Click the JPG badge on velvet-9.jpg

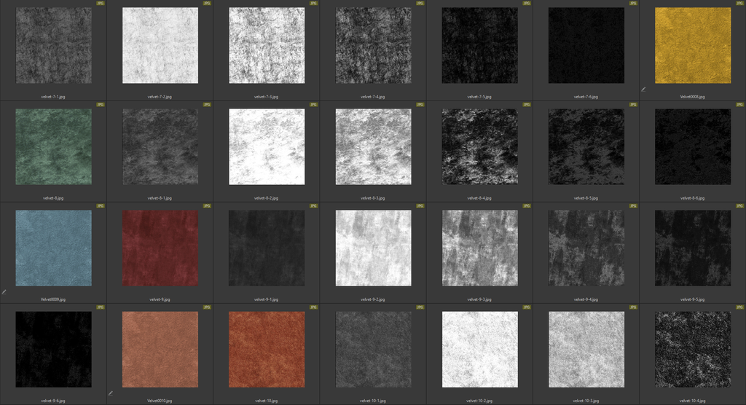pos(207,206)
